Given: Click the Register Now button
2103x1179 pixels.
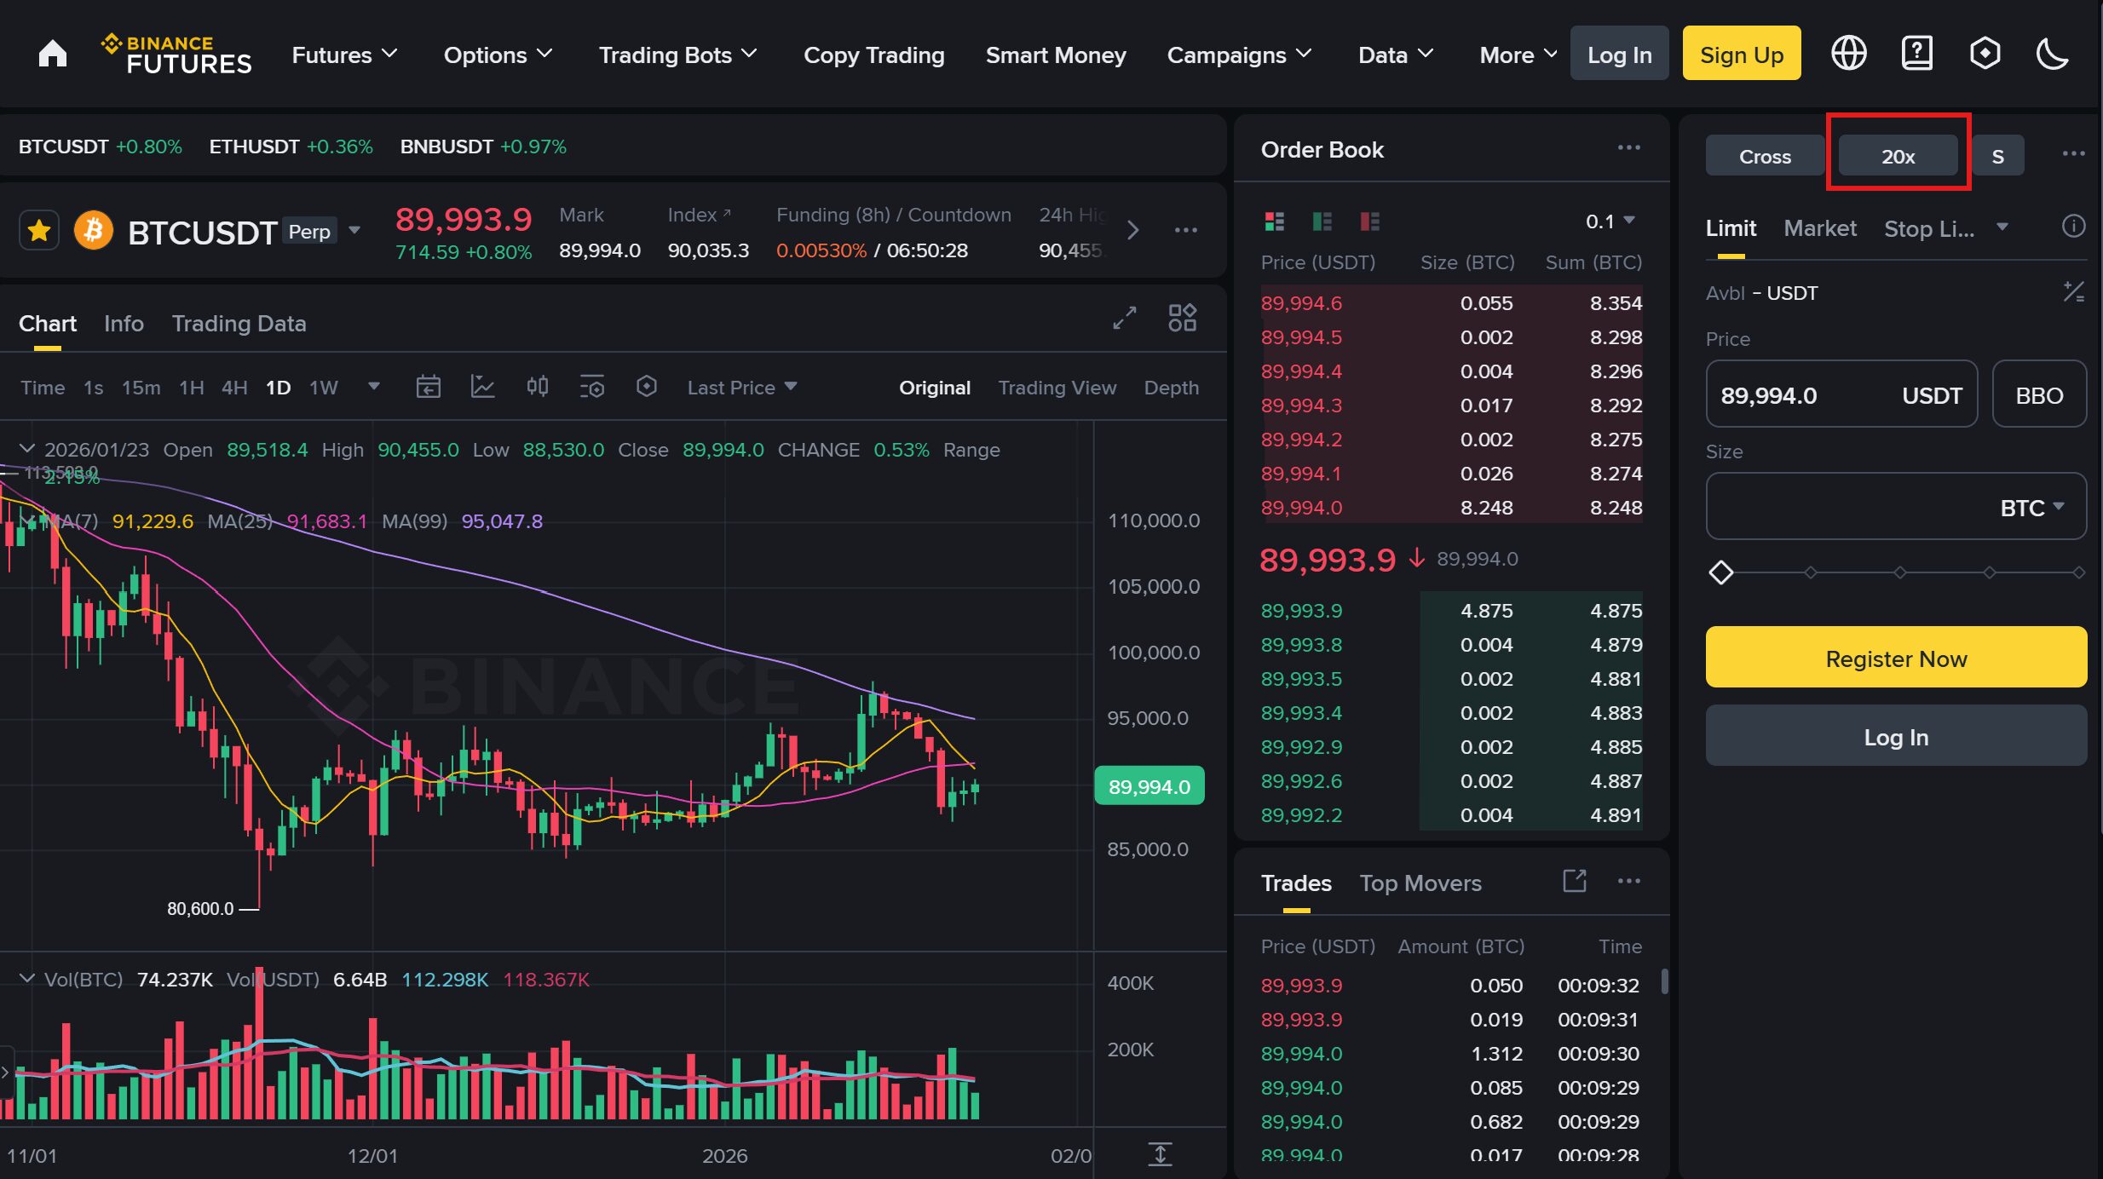Looking at the screenshot, I should pos(1895,658).
